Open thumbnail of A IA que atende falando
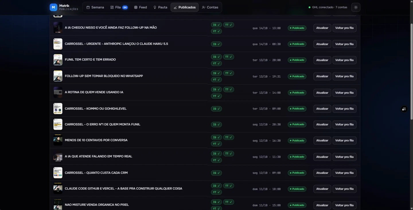This screenshot has width=413, height=210. click(x=58, y=156)
